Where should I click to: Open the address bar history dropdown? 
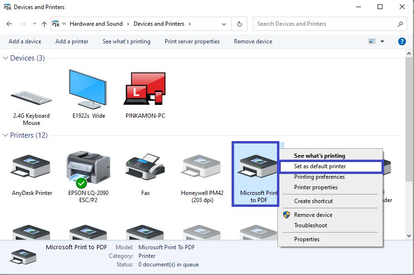224,24
